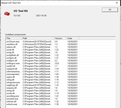Click the date 10/30/2021 in six32com.exe row
This screenshot has width=121, height=108.
pos(72,41)
